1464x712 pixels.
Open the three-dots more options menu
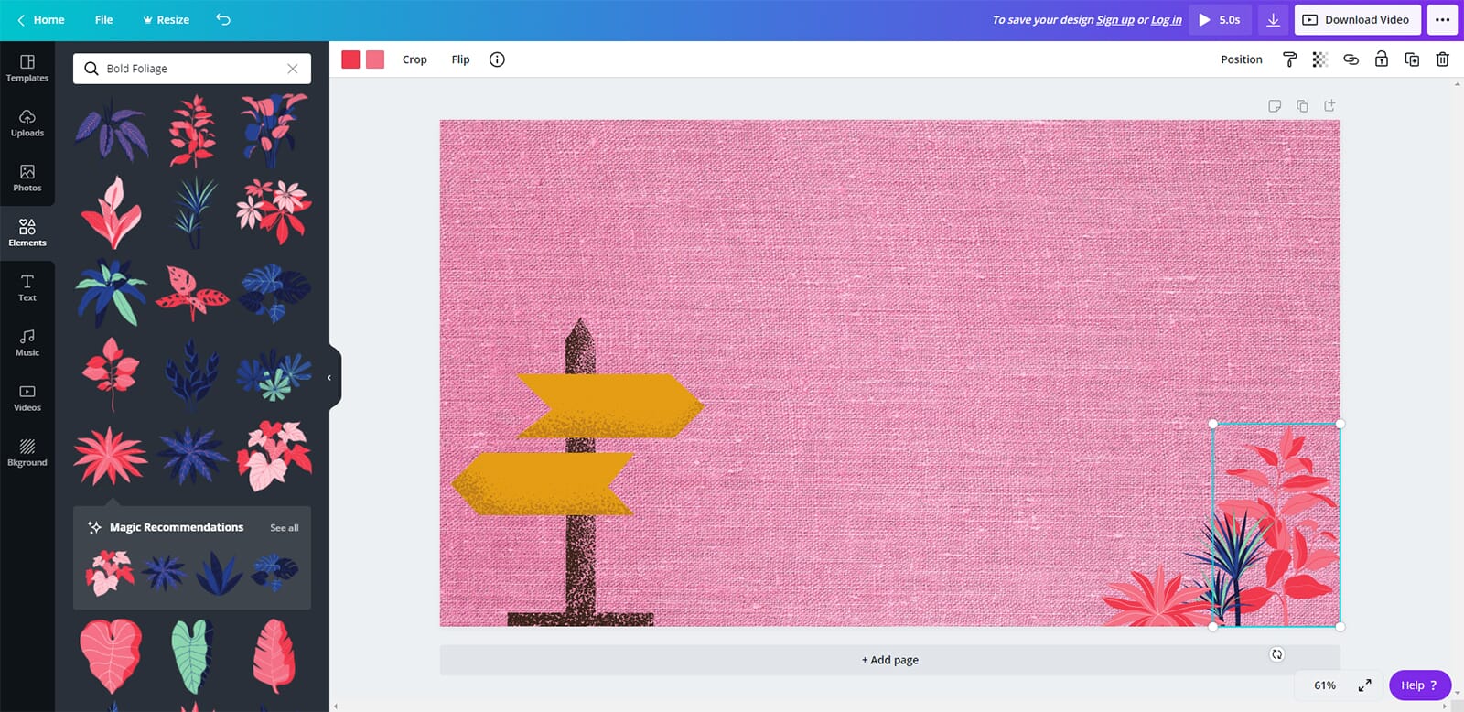1442,19
